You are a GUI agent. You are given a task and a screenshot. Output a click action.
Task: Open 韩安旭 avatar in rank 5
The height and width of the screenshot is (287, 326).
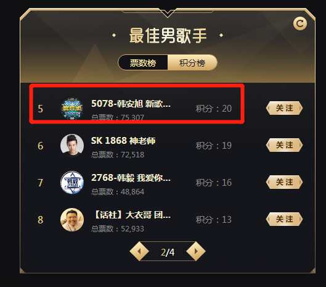[72, 109]
